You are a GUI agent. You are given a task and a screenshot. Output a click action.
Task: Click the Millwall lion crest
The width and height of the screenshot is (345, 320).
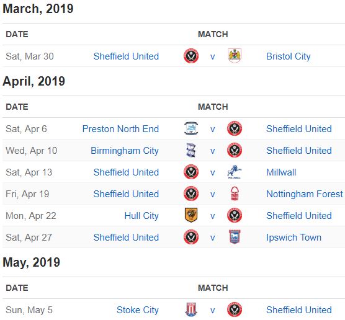pyautogui.click(x=235, y=172)
